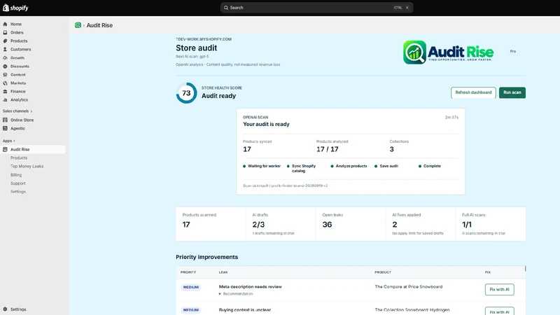Click the search magnifier icon
Viewport: 560px width, 315px height.
point(226,8)
